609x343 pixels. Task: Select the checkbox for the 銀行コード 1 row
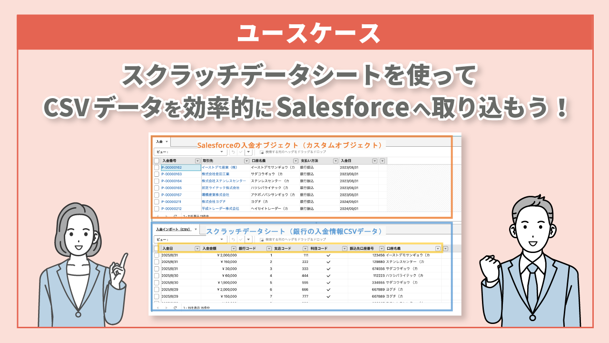point(157,255)
